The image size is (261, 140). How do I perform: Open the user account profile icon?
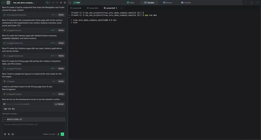point(65,3)
